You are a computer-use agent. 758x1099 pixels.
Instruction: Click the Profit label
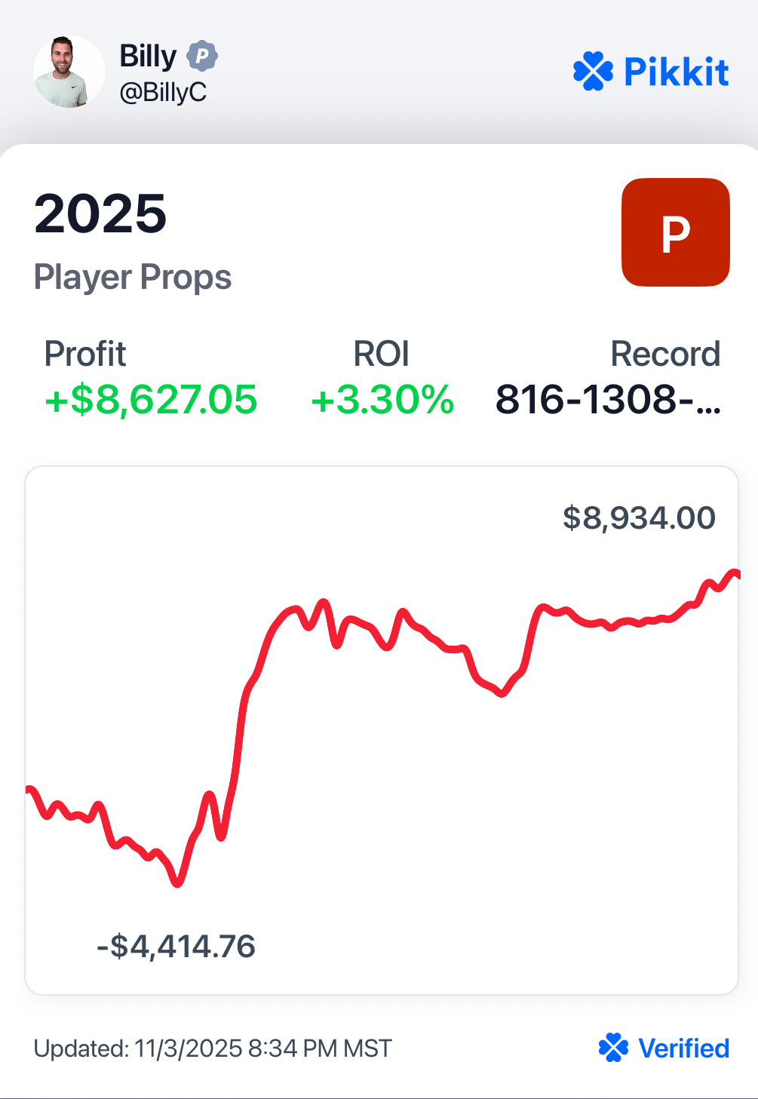pos(85,354)
